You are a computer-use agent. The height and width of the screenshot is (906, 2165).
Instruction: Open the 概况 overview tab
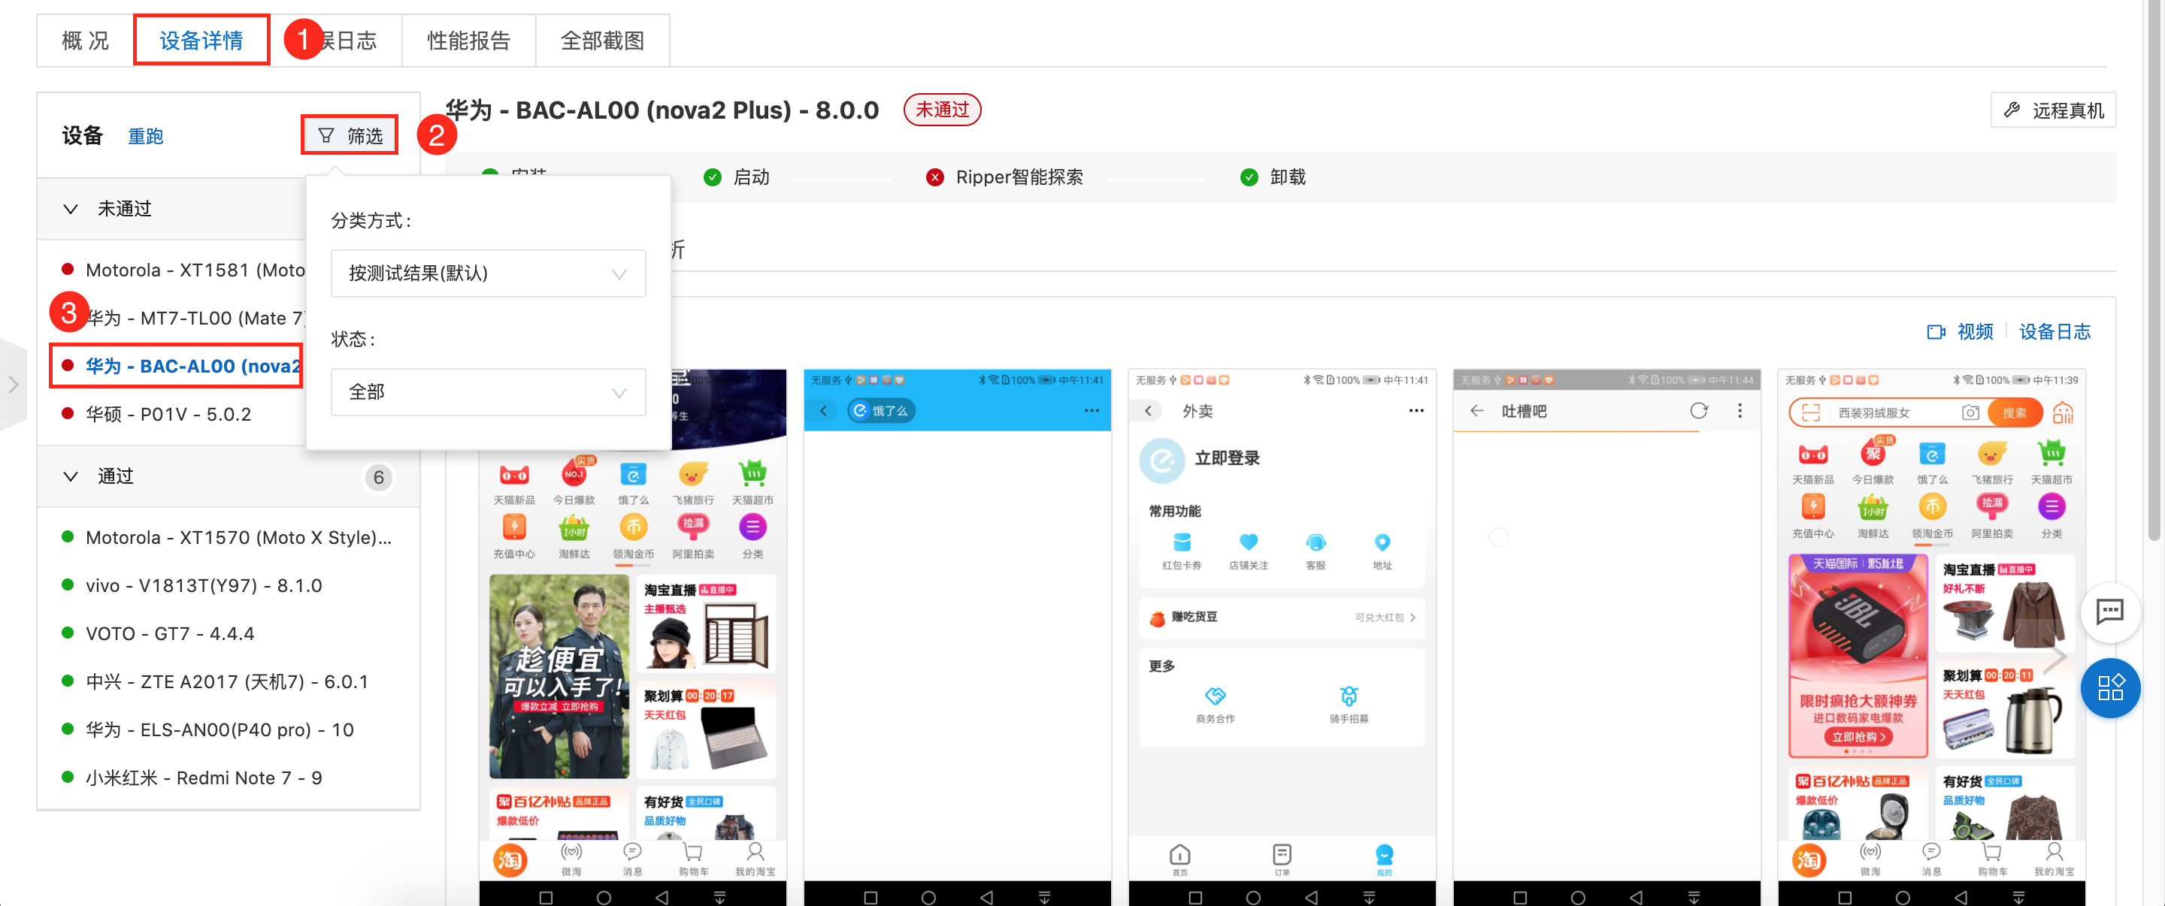pos(85,41)
